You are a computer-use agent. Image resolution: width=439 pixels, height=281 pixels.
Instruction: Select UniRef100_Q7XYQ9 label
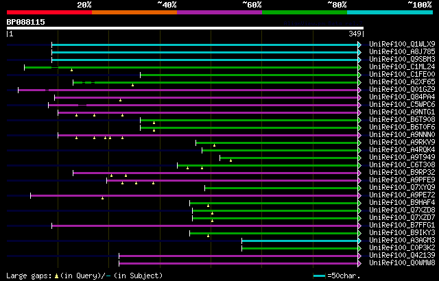[x=402, y=188]
